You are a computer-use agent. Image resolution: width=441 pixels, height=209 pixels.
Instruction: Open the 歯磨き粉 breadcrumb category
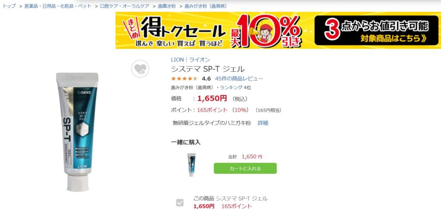[167, 6]
